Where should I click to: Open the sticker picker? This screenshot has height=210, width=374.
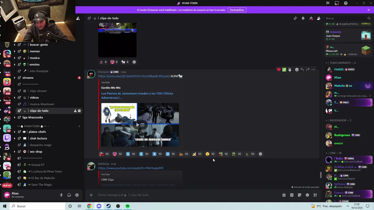(299, 195)
